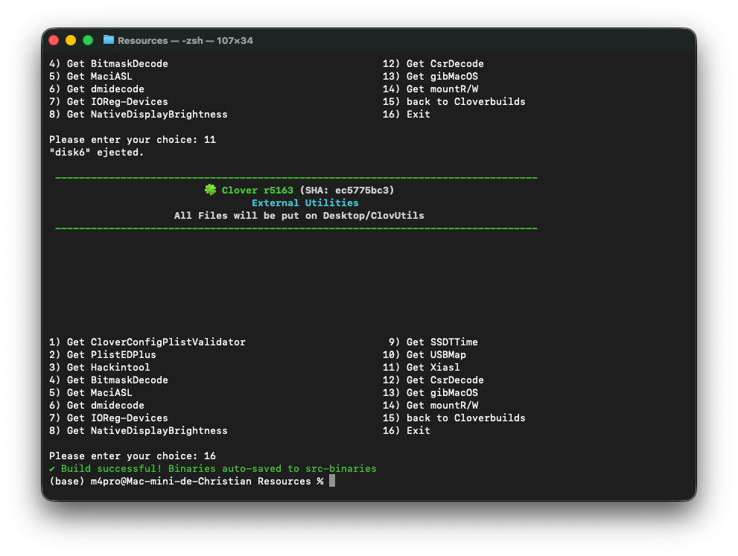Click '15) back to Cloverbuilds' just before choice 16 prompt
The image size is (738, 556).
point(454,418)
